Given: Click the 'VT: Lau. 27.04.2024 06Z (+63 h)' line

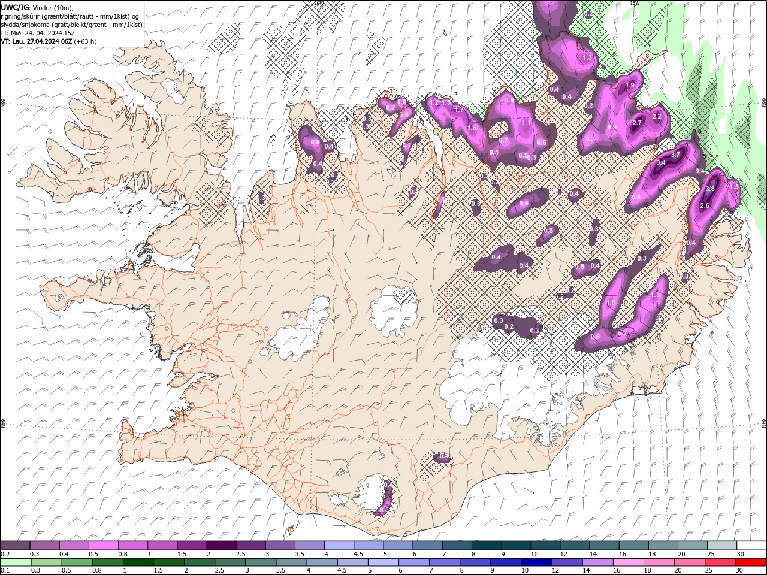Looking at the screenshot, I should 49,41.
